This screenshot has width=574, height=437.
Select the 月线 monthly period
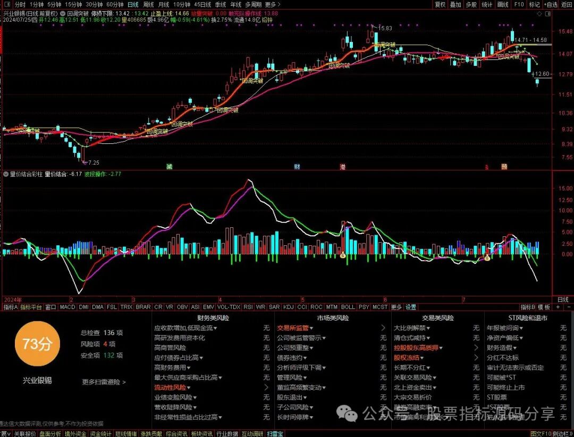(164, 4)
